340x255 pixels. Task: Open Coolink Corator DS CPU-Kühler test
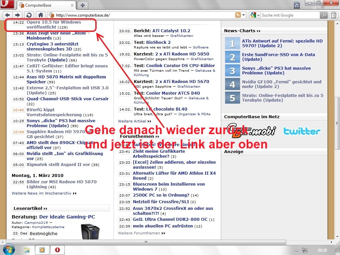(180, 66)
